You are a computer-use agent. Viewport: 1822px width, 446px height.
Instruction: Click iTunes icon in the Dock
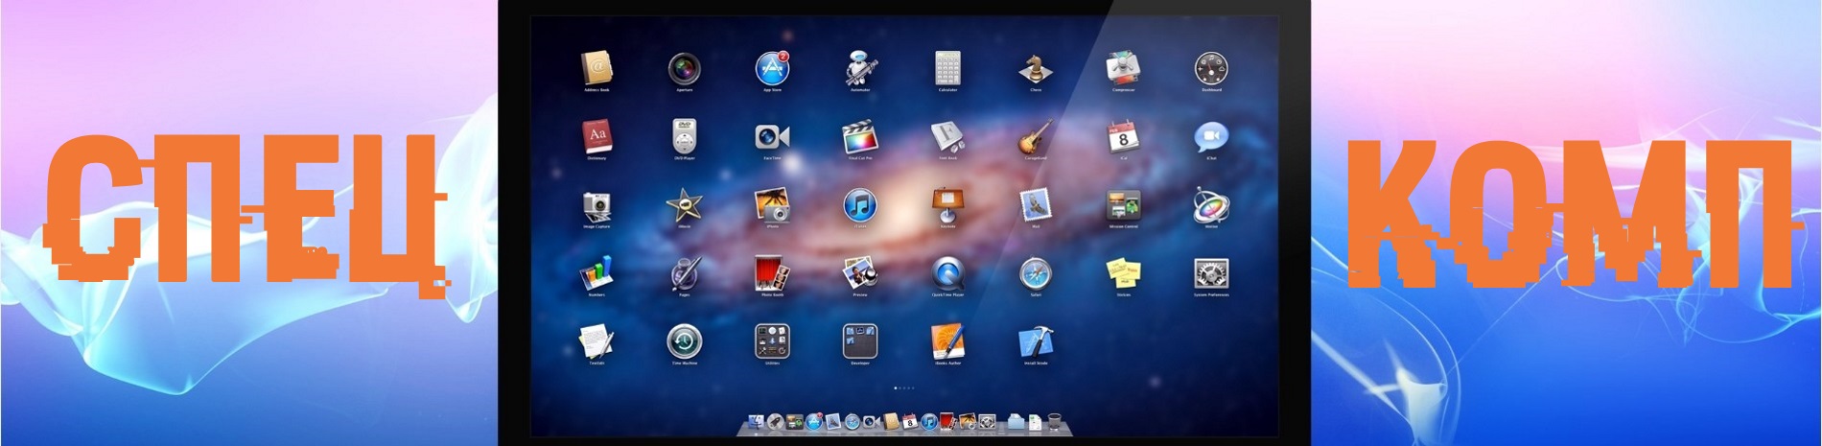pyautogui.click(x=929, y=422)
